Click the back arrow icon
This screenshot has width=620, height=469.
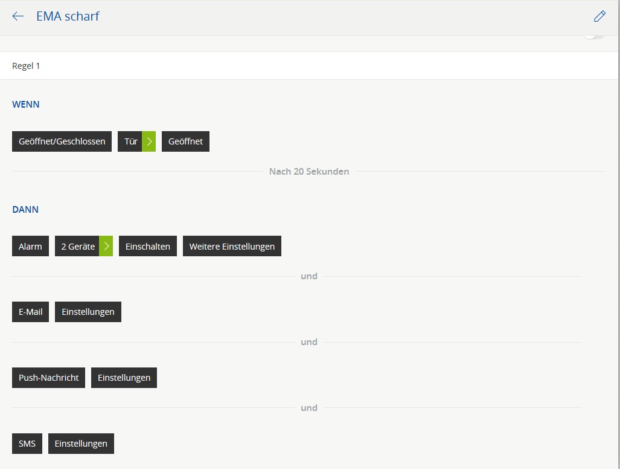[x=18, y=16]
